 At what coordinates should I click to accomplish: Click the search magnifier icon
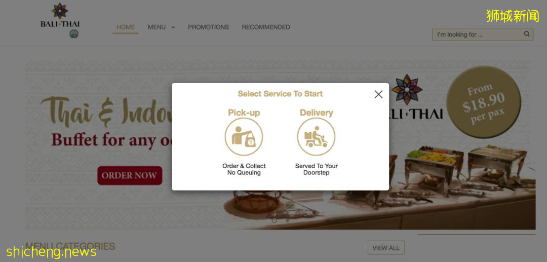click(527, 34)
